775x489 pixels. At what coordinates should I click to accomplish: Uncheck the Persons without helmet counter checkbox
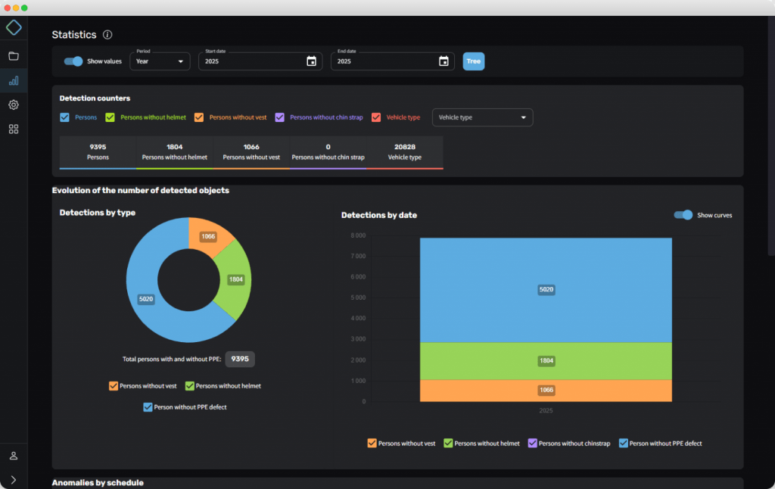110,117
